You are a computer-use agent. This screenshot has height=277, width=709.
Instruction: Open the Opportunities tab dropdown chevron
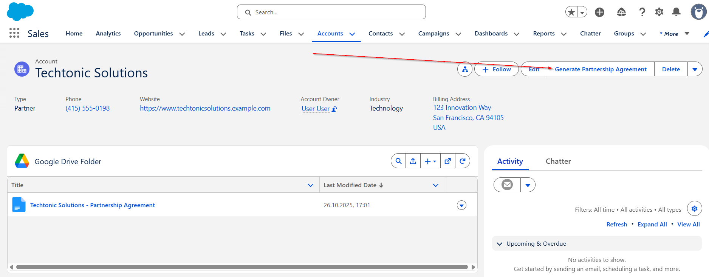tap(182, 34)
